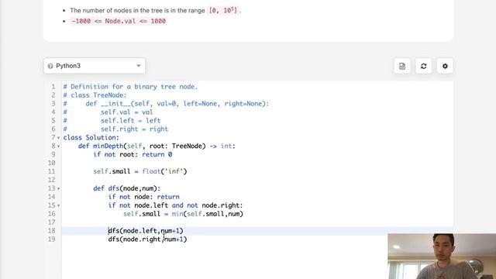
Task: Click the def minDepth signature line
Action: (x=157, y=146)
